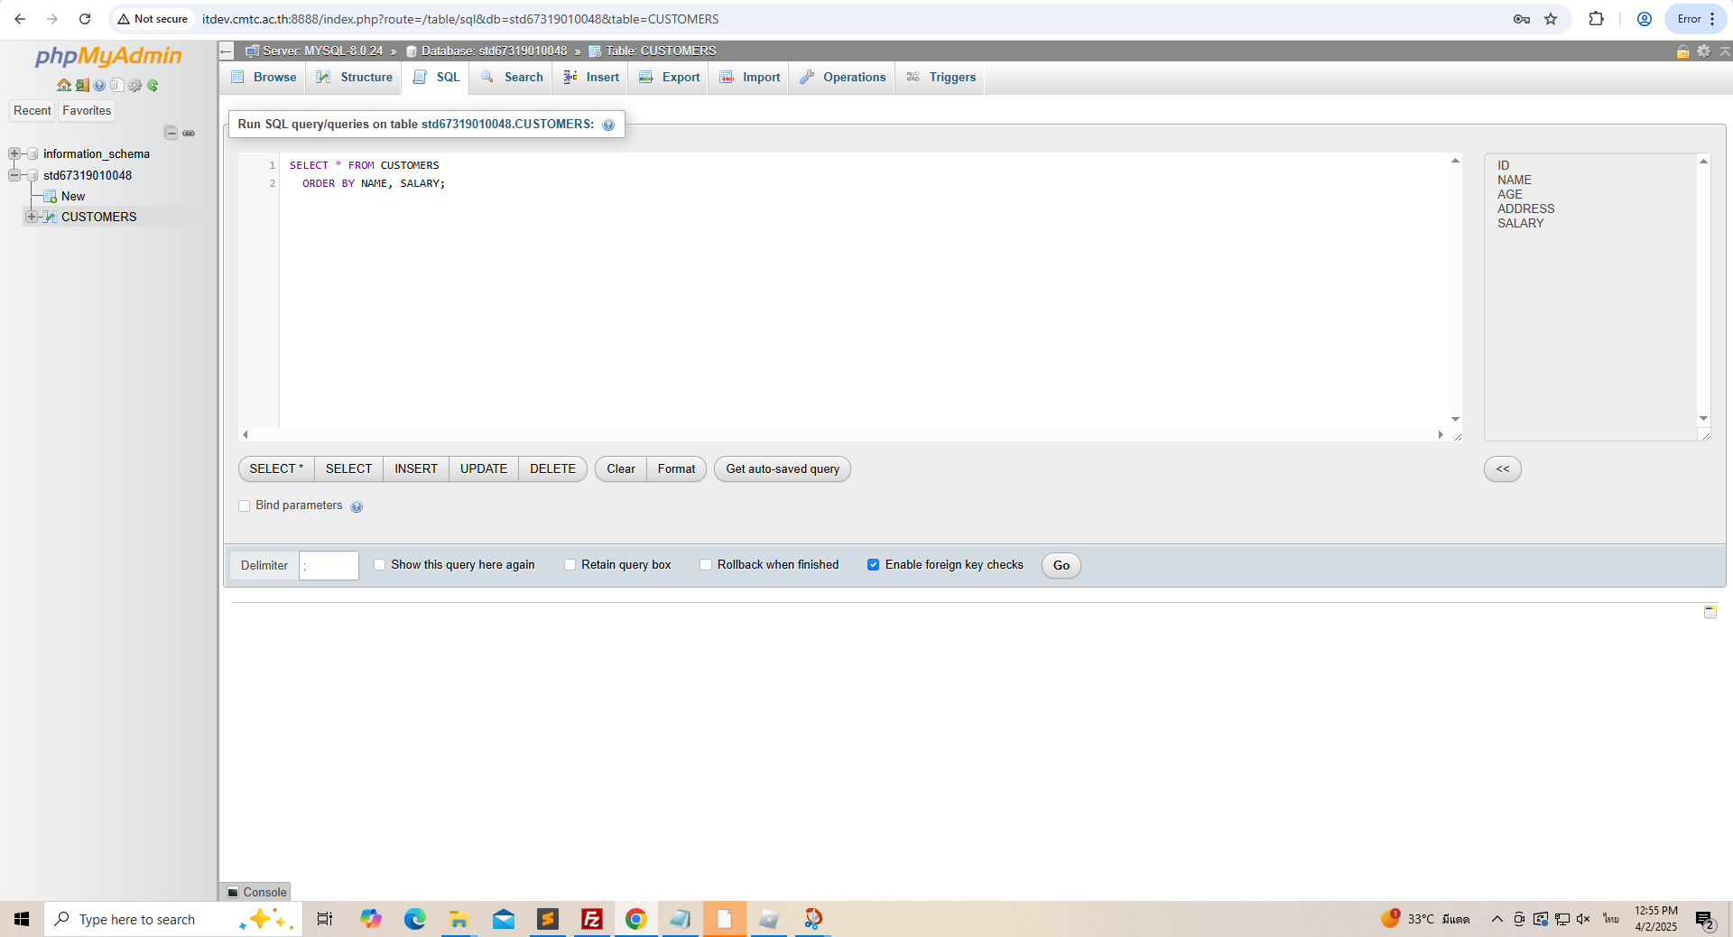This screenshot has height=937, width=1733.
Task: Click the collapse all tree icon
Action: coord(171,133)
